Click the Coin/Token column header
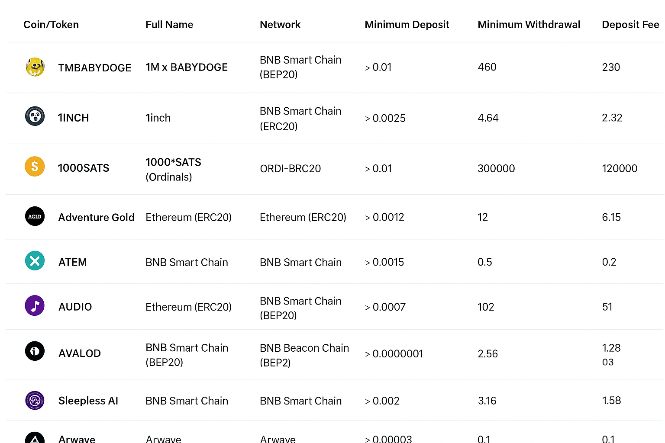Viewport: 665px width, 443px height. [x=51, y=25]
